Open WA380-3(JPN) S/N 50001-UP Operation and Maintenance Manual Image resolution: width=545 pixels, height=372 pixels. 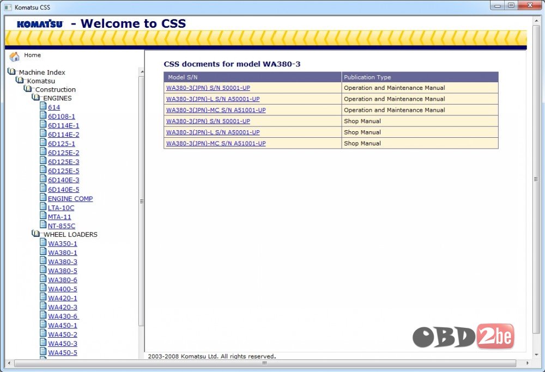click(208, 88)
